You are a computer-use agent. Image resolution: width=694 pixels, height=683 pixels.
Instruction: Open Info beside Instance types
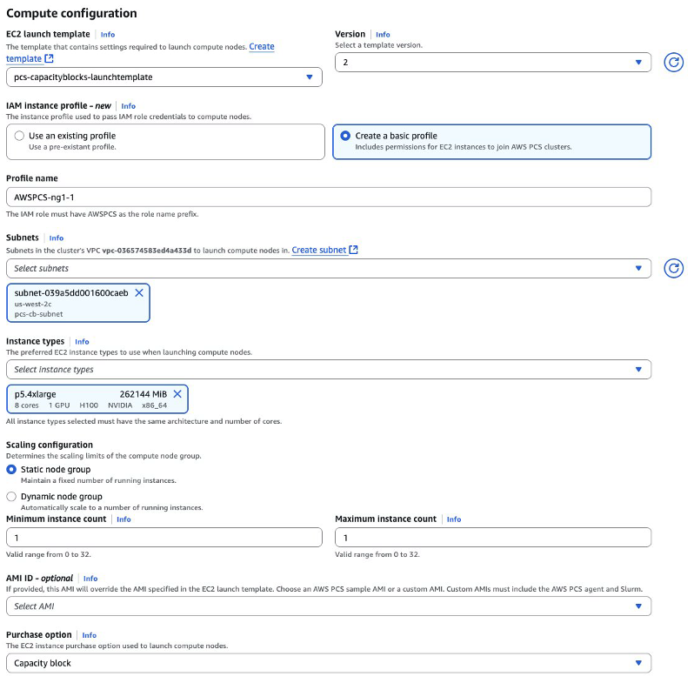[82, 342]
